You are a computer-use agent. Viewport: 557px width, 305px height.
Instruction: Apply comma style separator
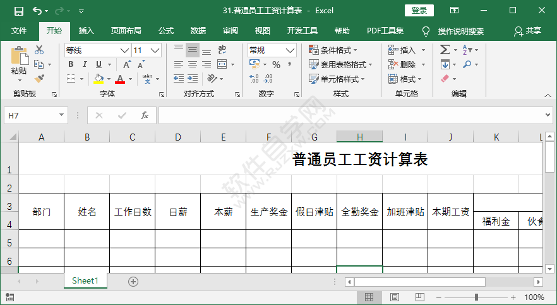click(290, 64)
